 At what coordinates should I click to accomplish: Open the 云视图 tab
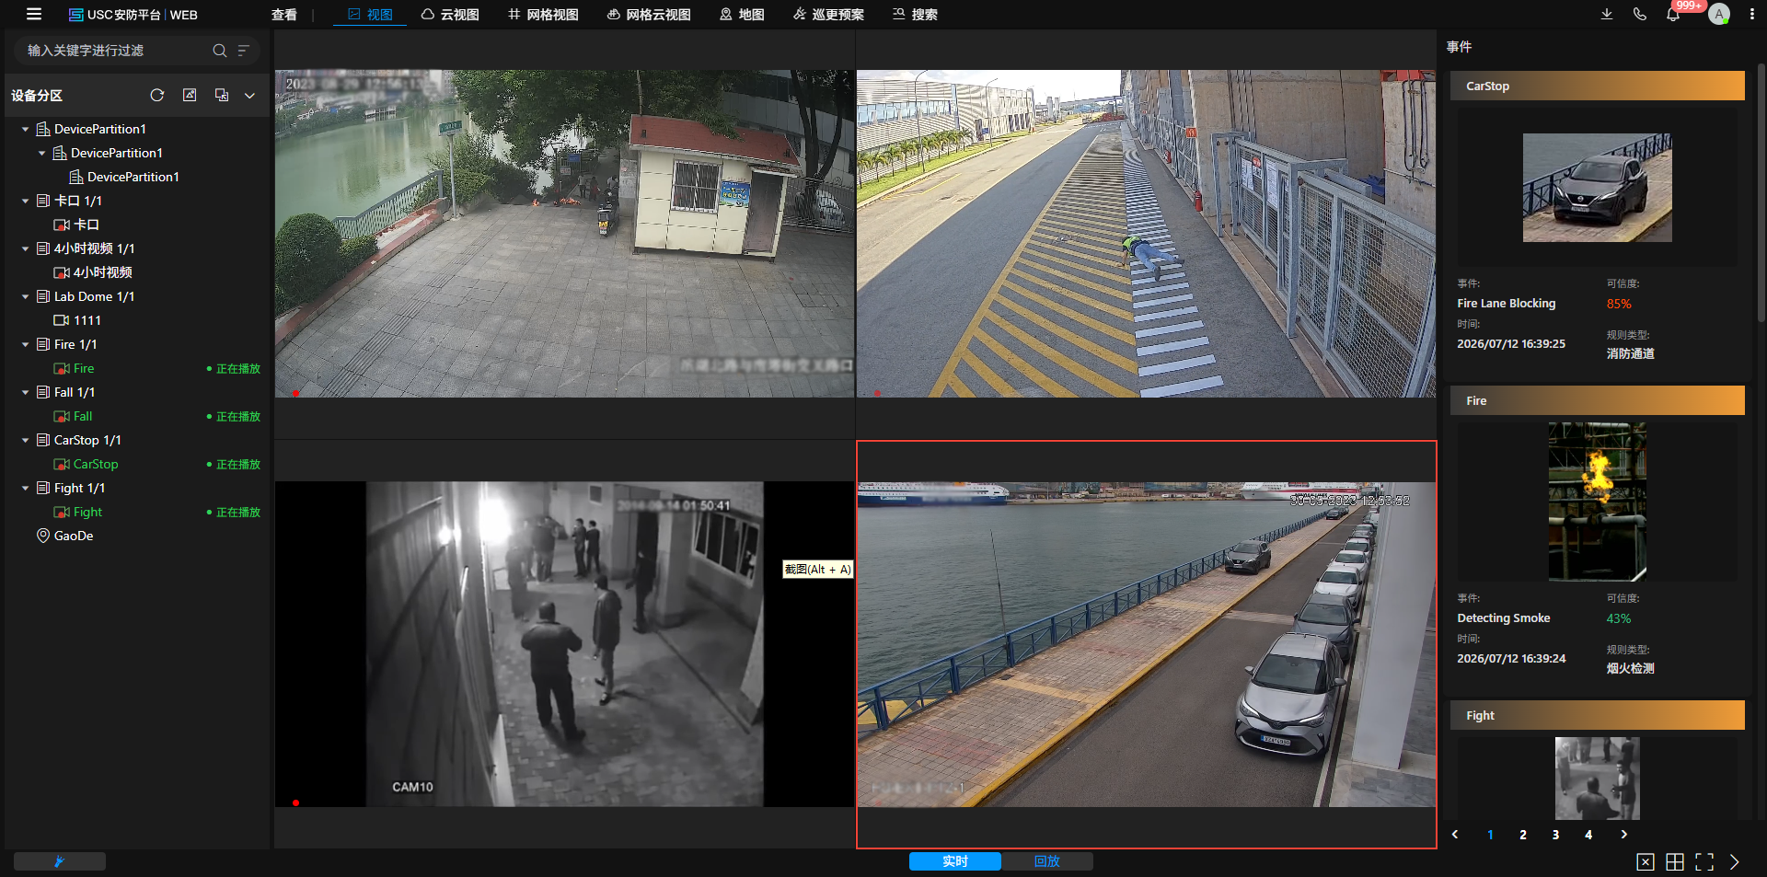tap(451, 15)
